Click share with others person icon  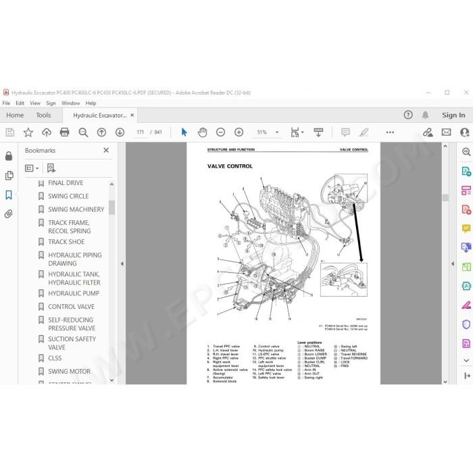point(465,132)
